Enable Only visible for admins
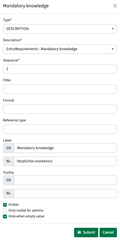Viewport: 120px width, 240px height. tap(5, 211)
